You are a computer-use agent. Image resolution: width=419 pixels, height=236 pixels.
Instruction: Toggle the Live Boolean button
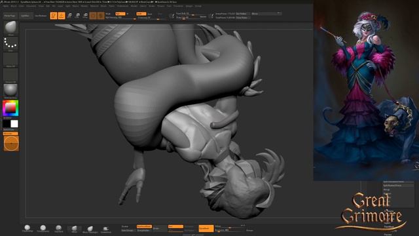click(x=41, y=16)
